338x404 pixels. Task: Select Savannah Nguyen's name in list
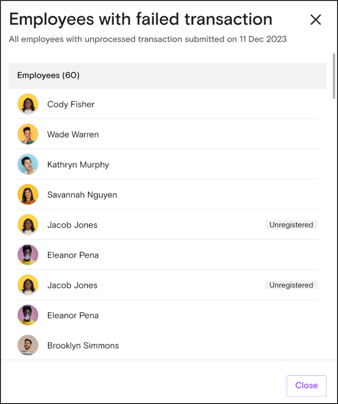pos(82,195)
